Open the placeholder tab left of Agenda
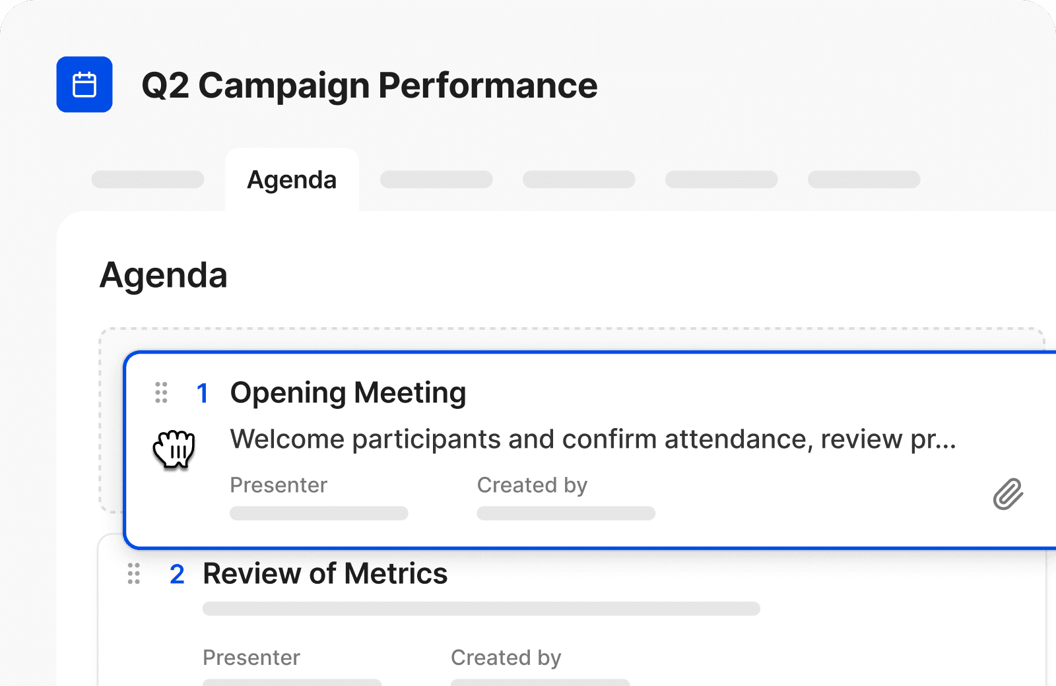 point(148,179)
